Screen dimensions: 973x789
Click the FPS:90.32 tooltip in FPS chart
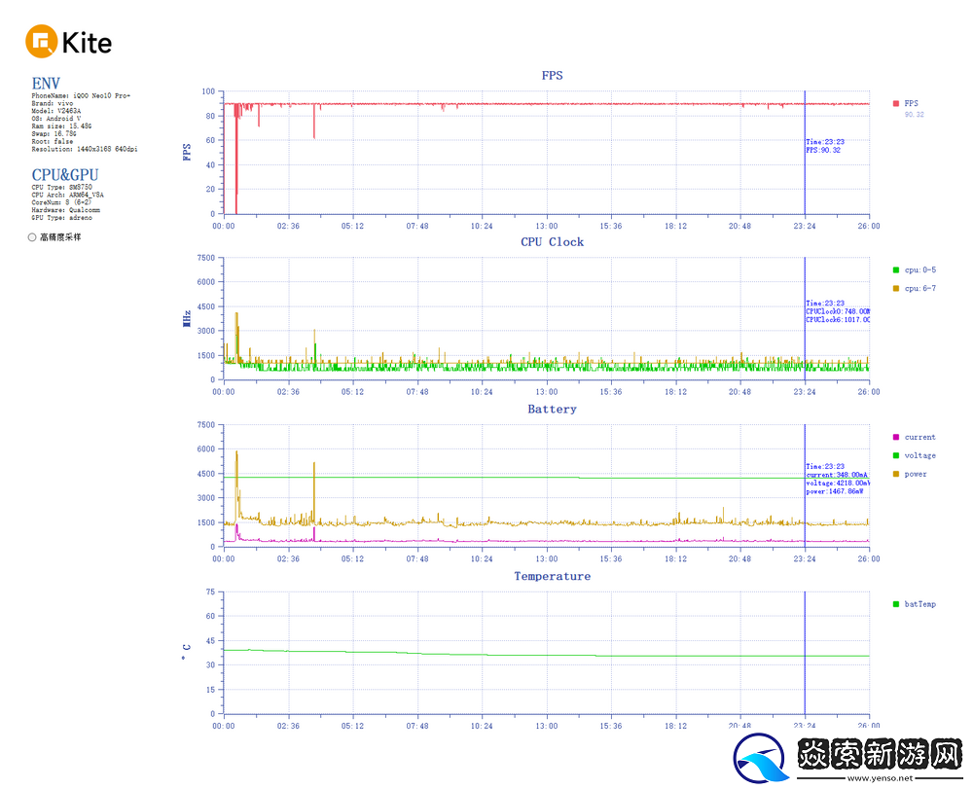pyautogui.click(x=824, y=151)
